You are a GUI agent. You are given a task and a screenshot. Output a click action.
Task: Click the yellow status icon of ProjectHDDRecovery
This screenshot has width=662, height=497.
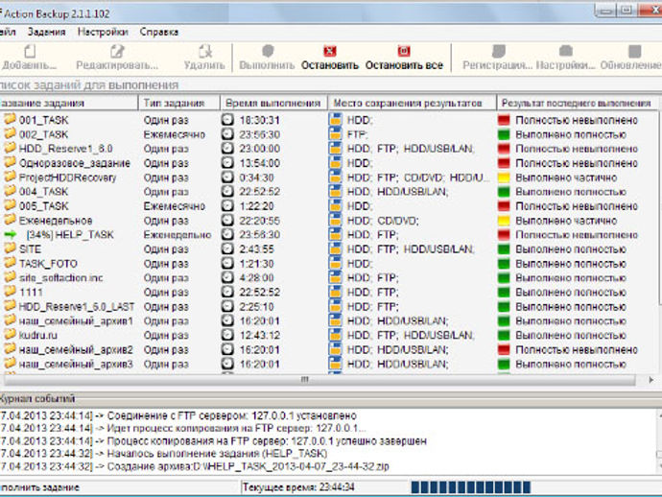tap(504, 177)
